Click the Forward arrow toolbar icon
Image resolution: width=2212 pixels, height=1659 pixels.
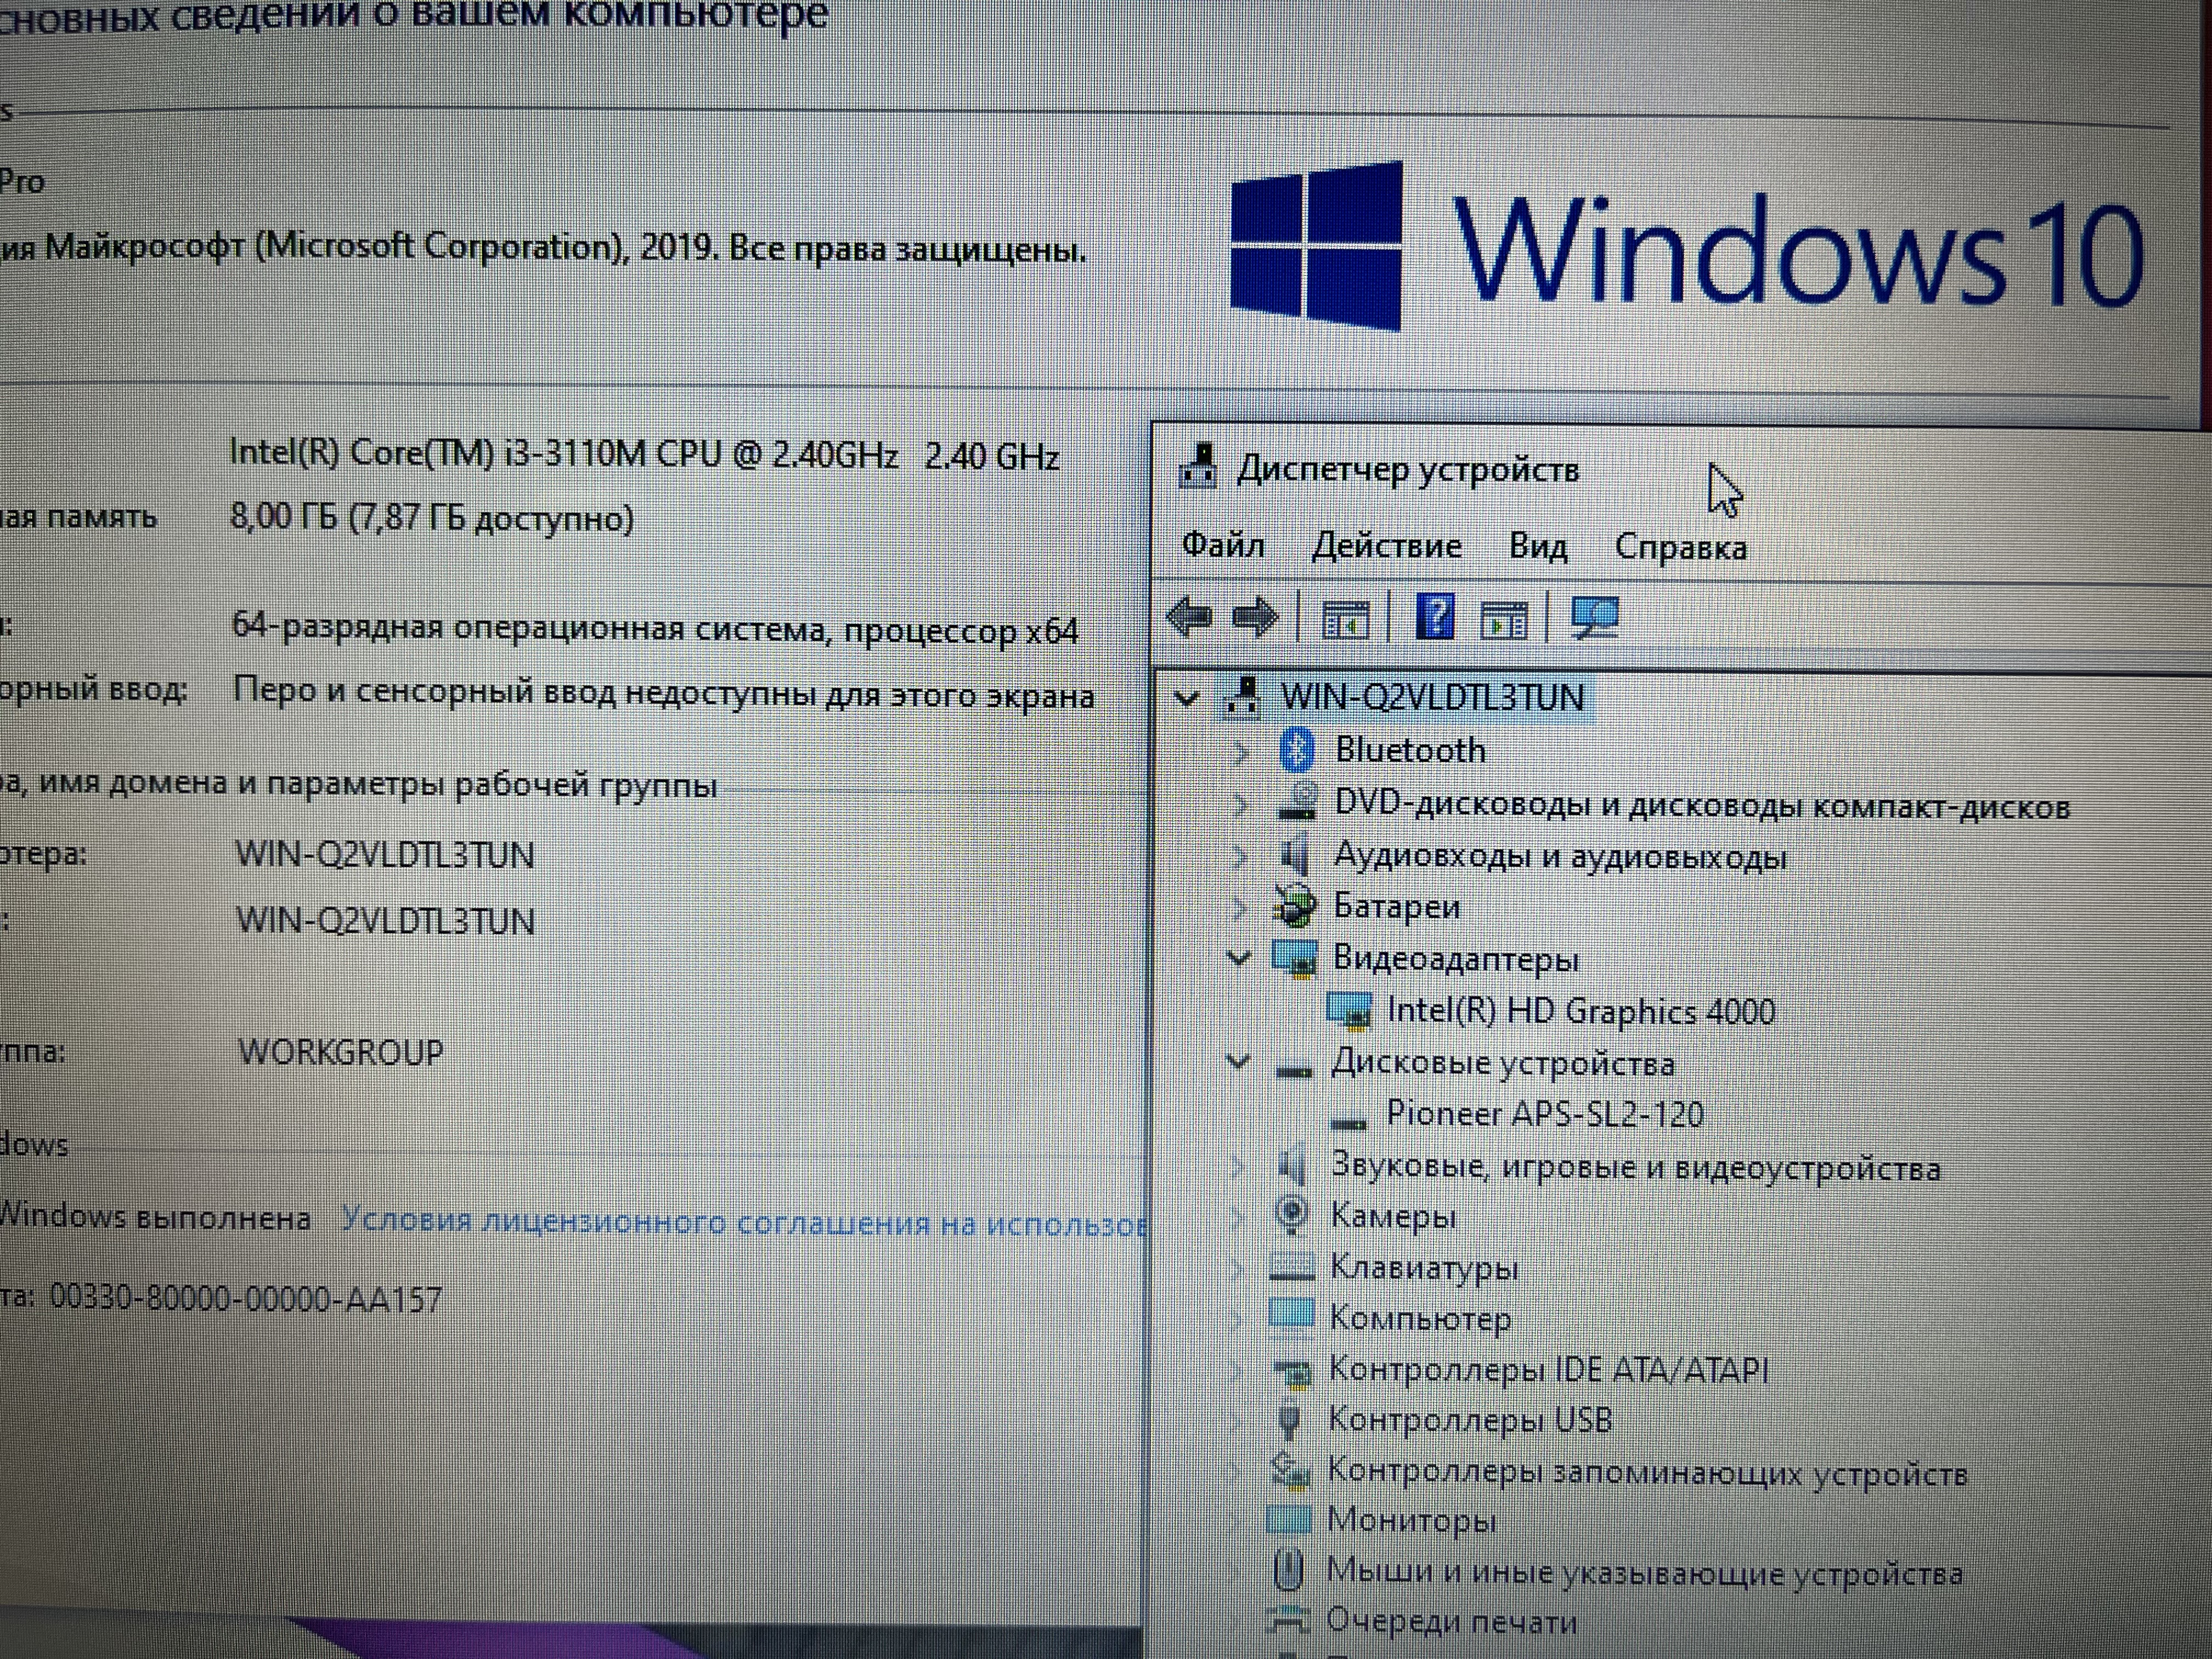(x=1256, y=617)
